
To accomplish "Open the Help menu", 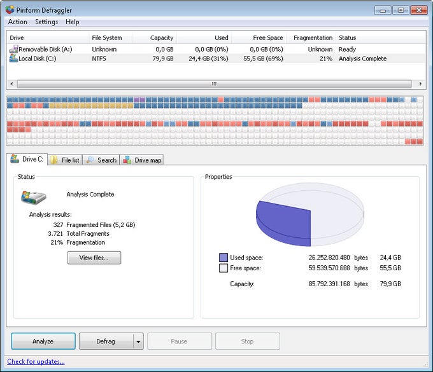I will coord(73,22).
